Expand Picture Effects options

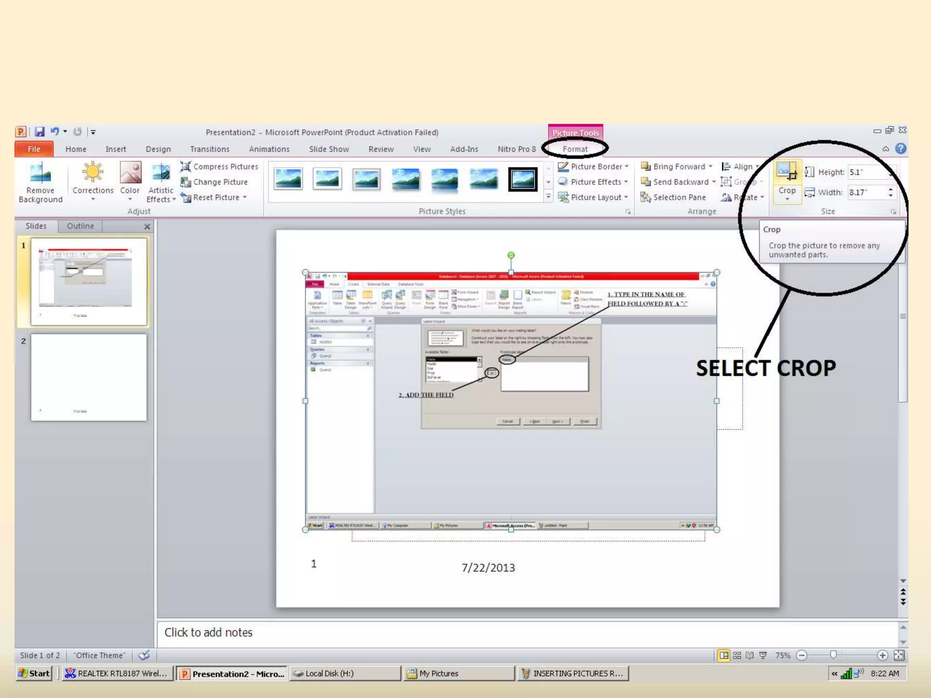[626, 182]
